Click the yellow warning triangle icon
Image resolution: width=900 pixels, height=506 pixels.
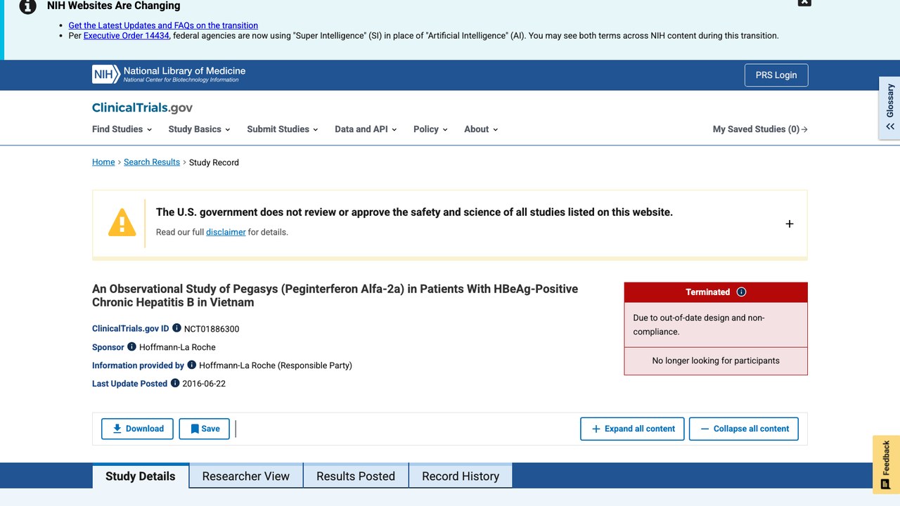click(x=122, y=222)
